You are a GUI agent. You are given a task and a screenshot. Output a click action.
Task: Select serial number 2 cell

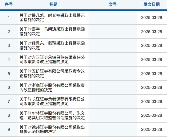click(9, 32)
